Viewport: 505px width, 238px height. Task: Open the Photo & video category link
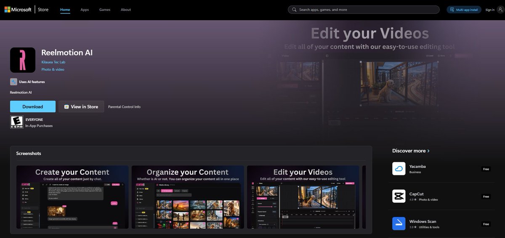click(53, 69)
